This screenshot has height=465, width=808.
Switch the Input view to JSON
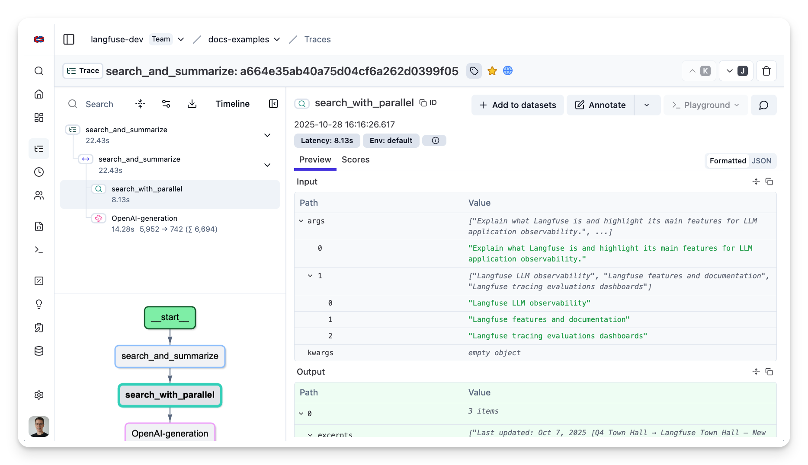coord(761,161)
